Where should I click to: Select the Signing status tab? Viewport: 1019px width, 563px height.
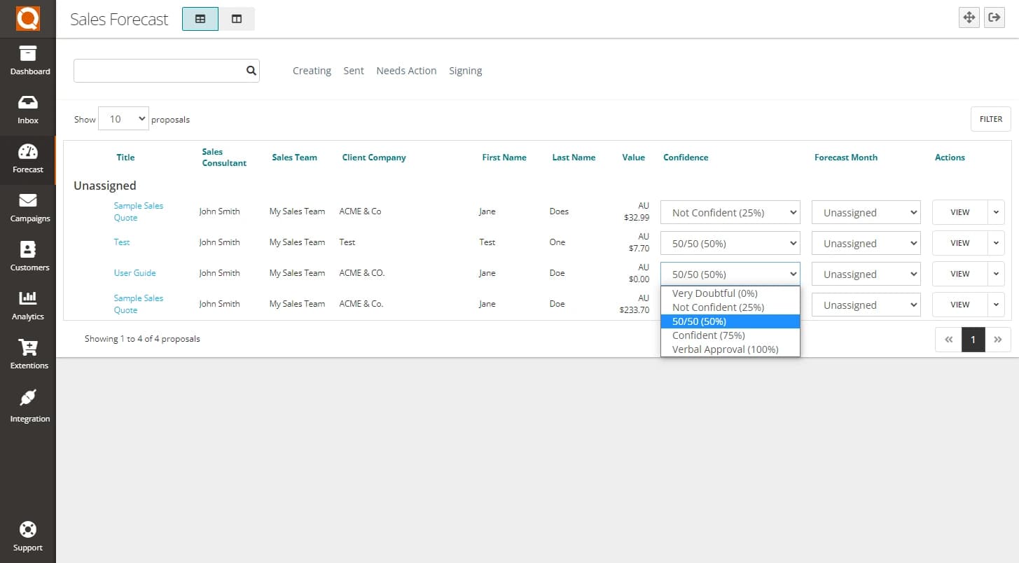click(465, 71)
